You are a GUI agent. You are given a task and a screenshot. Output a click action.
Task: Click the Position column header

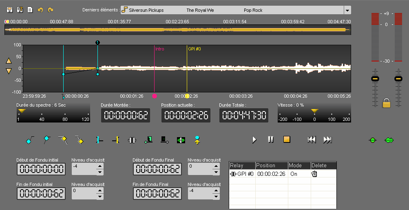[x=271, y=166]
